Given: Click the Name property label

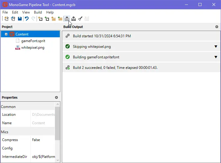Looking at the screenshot, I should pyautogui.click(x=7, y=123).
